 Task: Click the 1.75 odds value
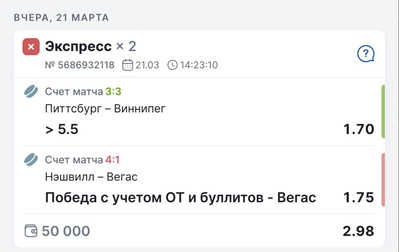(x=359, y=197)
